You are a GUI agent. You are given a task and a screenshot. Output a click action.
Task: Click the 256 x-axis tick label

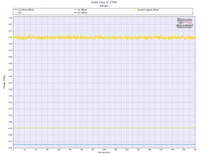[104, 149]
